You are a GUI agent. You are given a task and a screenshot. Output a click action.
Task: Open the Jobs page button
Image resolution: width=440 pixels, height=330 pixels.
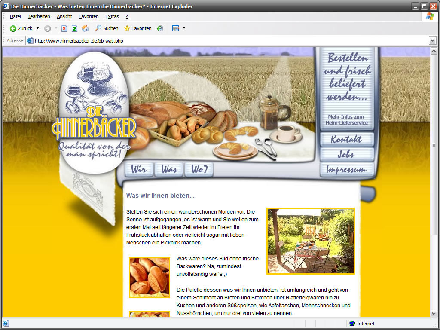347,154
